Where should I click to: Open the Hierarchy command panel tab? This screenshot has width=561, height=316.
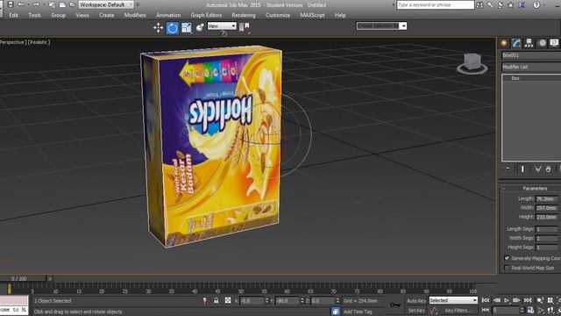pos(529,43)
